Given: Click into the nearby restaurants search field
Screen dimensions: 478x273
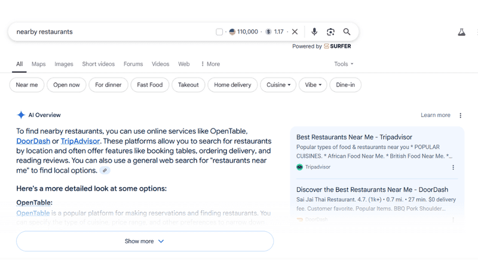Looking at the screenshot, I should click(113, 32).
